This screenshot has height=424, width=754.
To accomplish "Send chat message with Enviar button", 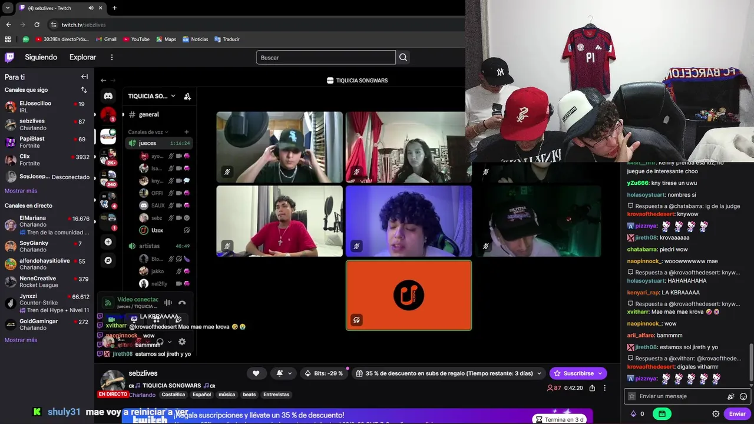I will pyautogui.click(x=738, y=414).
